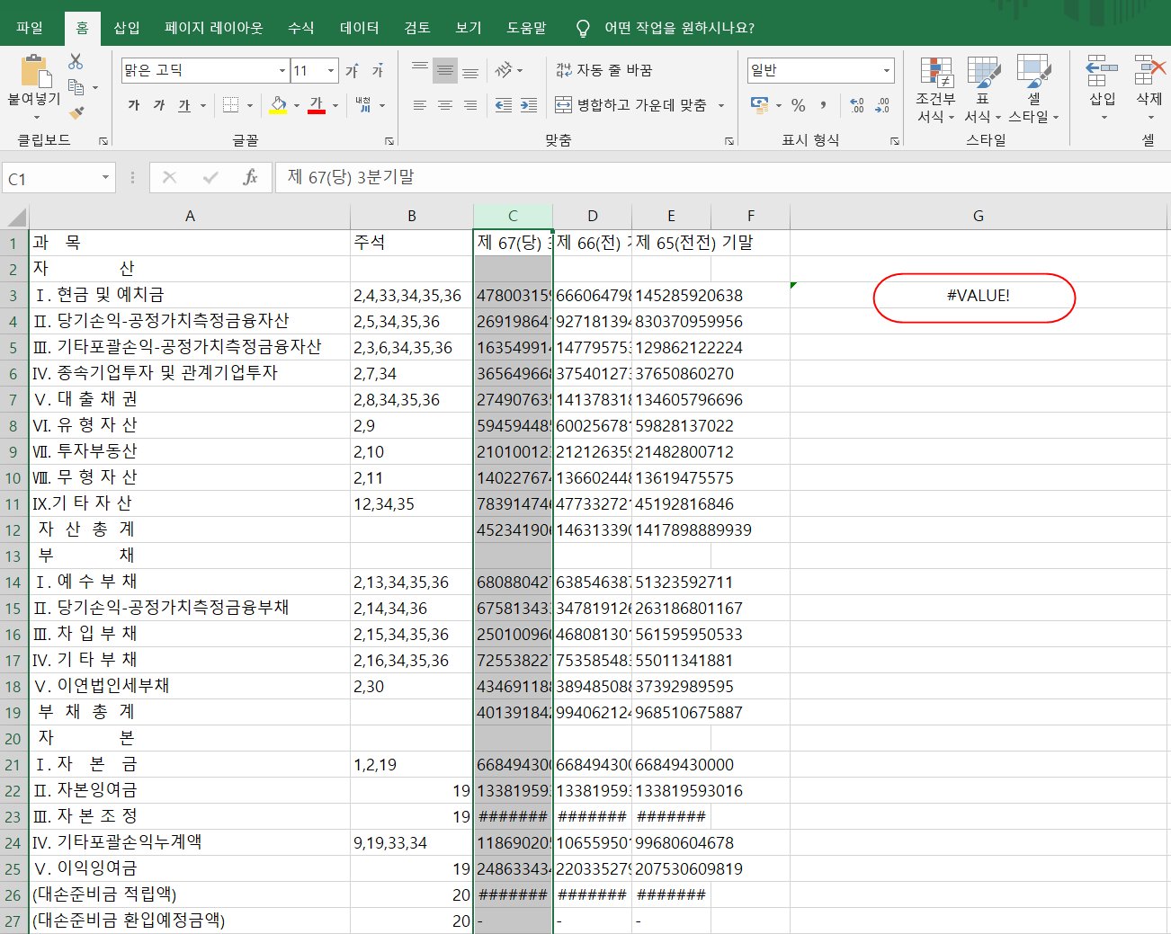Select the Format Painter brush
The height and width of the screenshot is (934, 1171).
coord(76,112)
